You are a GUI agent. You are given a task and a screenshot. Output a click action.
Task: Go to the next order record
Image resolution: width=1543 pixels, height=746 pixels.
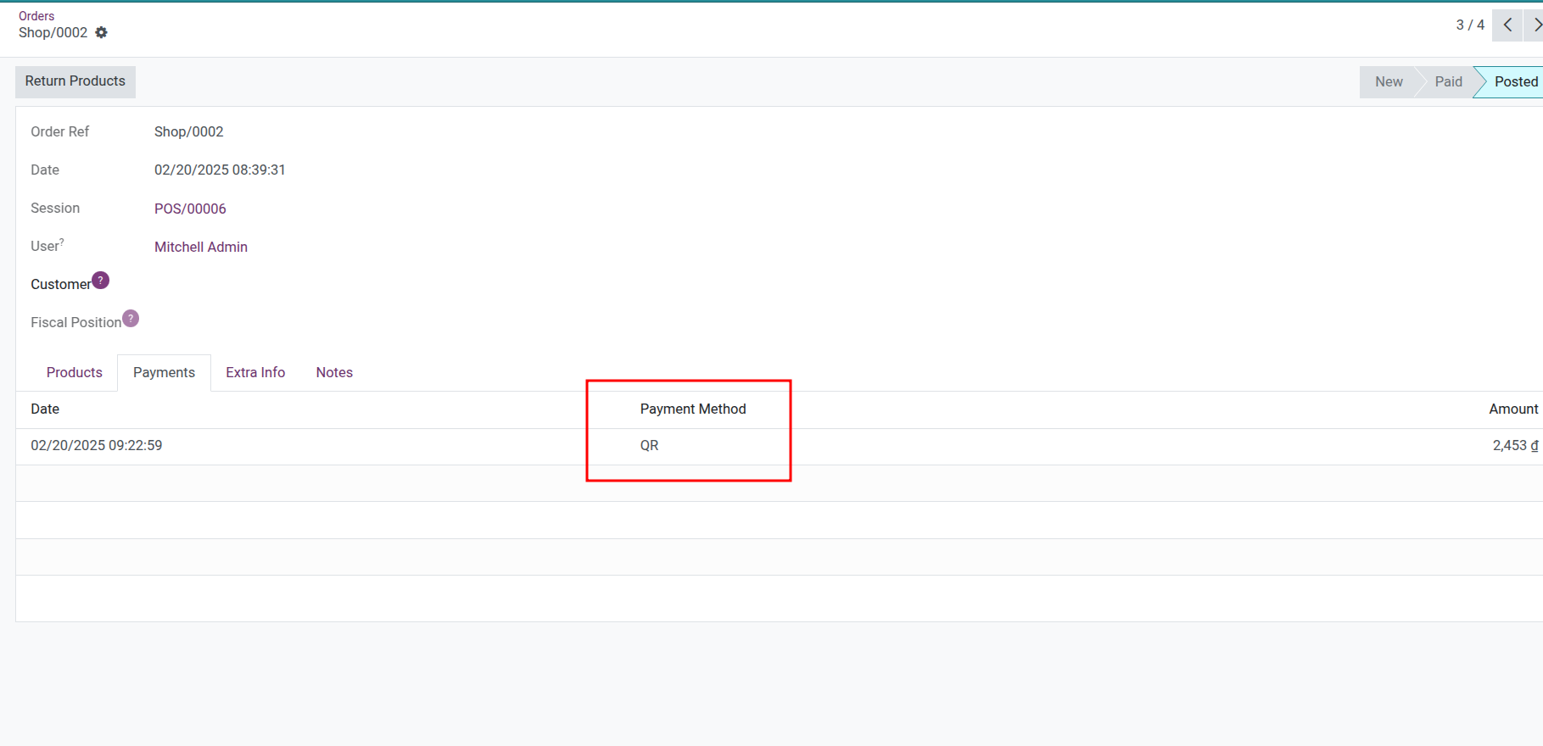[x=1535, y=25]
